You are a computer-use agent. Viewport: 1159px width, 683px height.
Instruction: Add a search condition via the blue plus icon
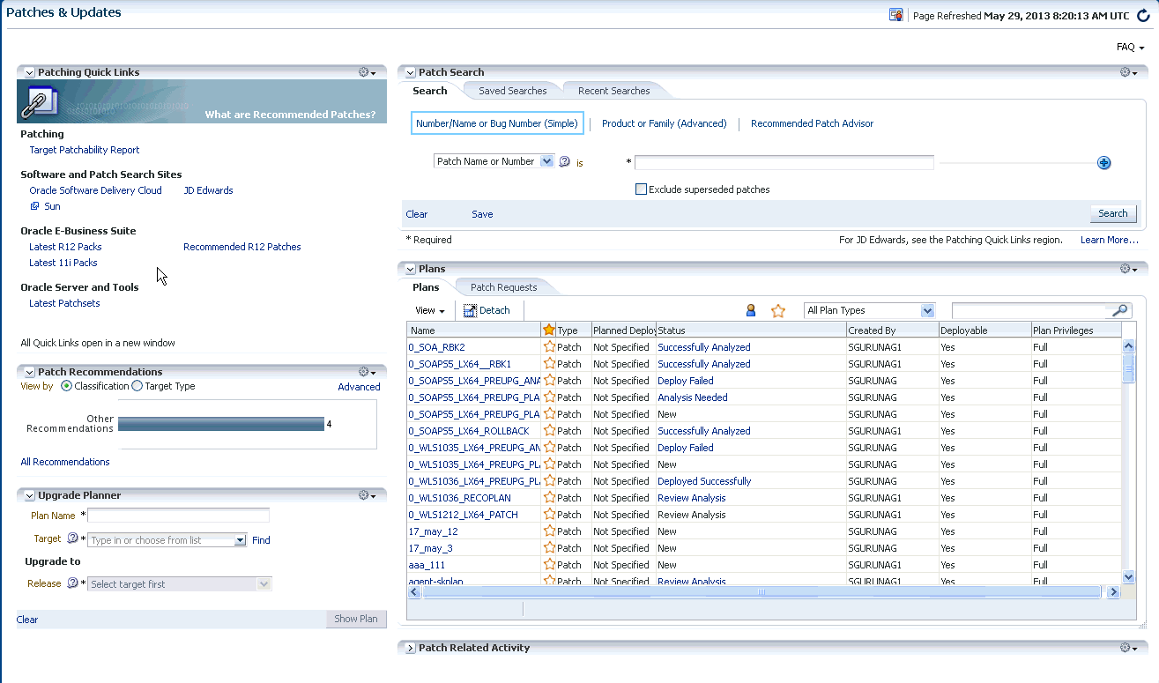point(1103,162)
